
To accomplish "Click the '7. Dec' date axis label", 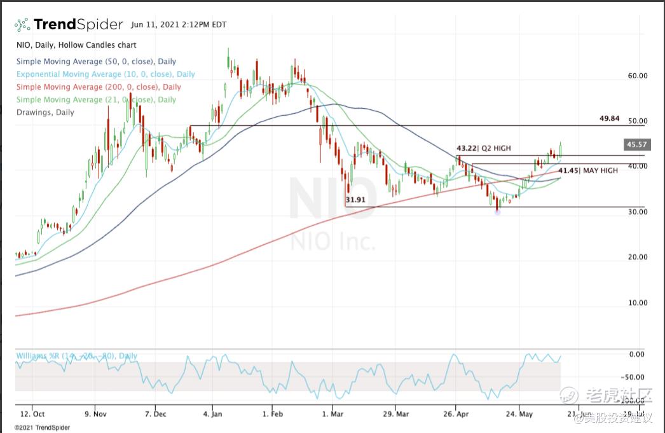I will click(x=156, y=414).
